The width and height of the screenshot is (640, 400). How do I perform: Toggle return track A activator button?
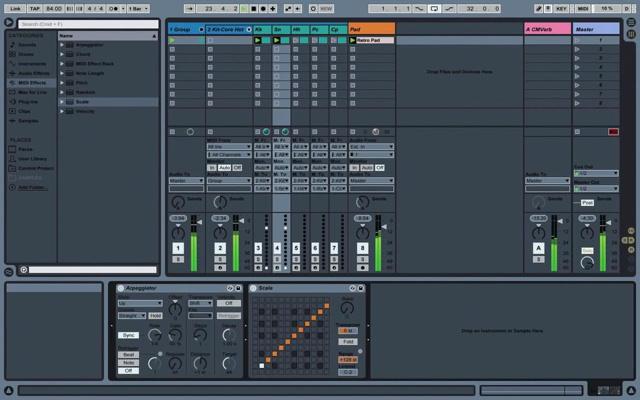pos(538,248)
